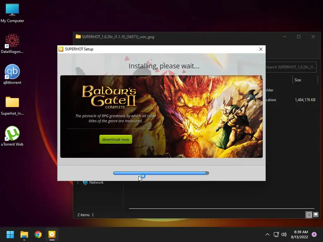Open the clock showing 8:39 AM

pyautogui.click(x=299, y=234)
